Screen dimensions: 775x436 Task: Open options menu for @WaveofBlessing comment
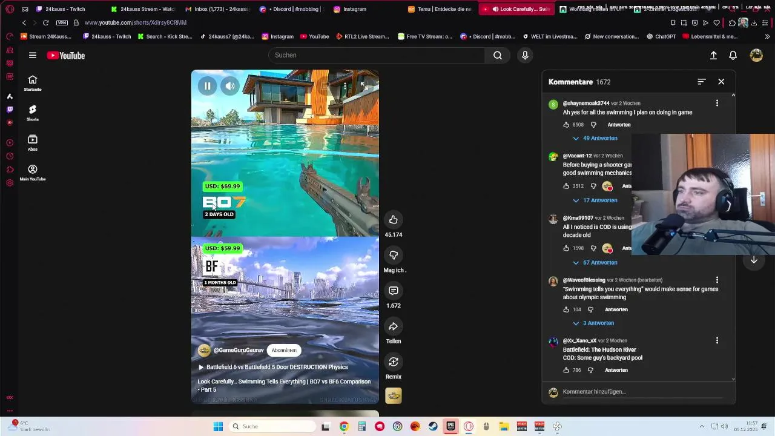(x=717, y=280)
